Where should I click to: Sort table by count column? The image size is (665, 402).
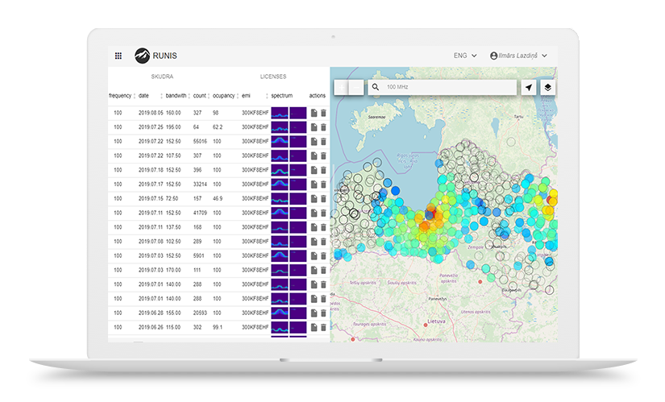point(199,96)
